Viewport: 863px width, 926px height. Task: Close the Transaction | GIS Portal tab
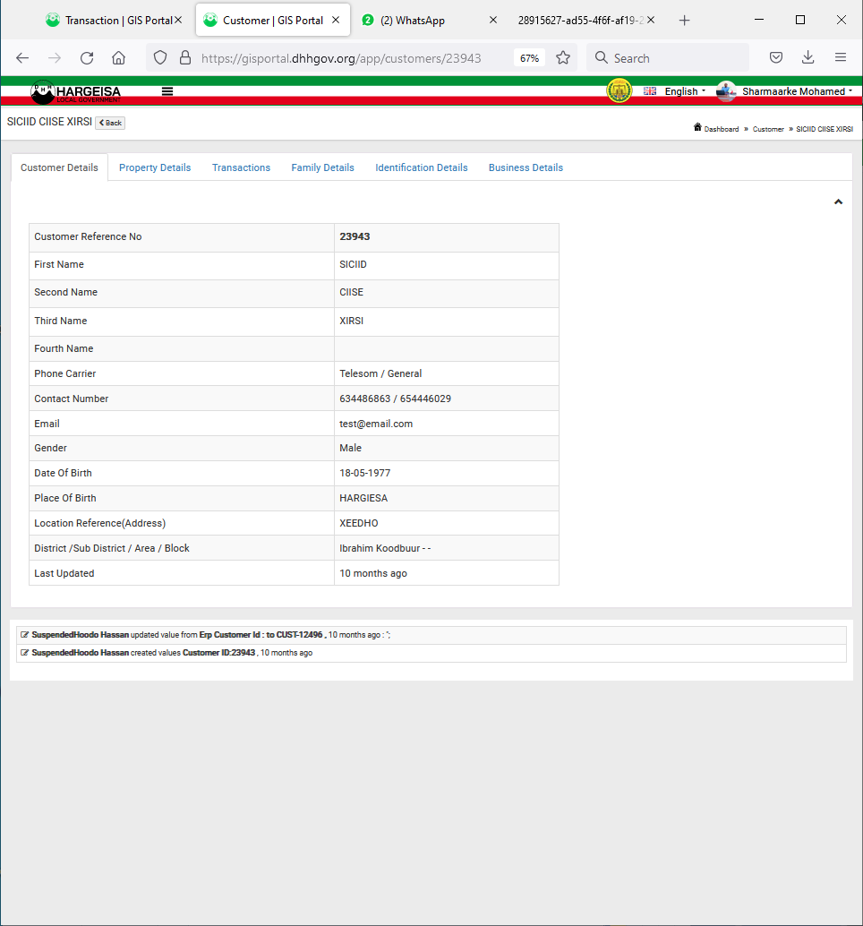(177, 20)
